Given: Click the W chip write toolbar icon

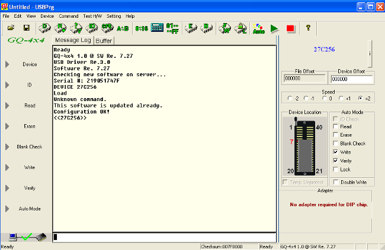Looking at the screenshot, I should [x=225, y=28].
